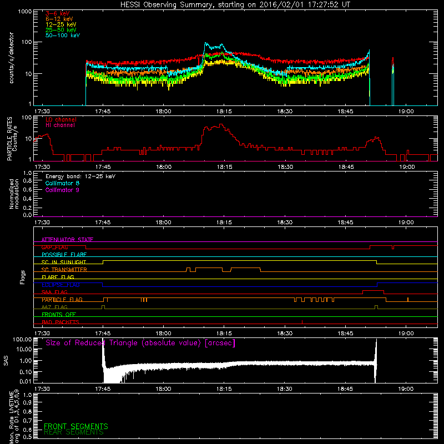Viewport: 444px width, 444px height.
Task: Click the 1000 value on counts y-axis
Action: [25, 12]
